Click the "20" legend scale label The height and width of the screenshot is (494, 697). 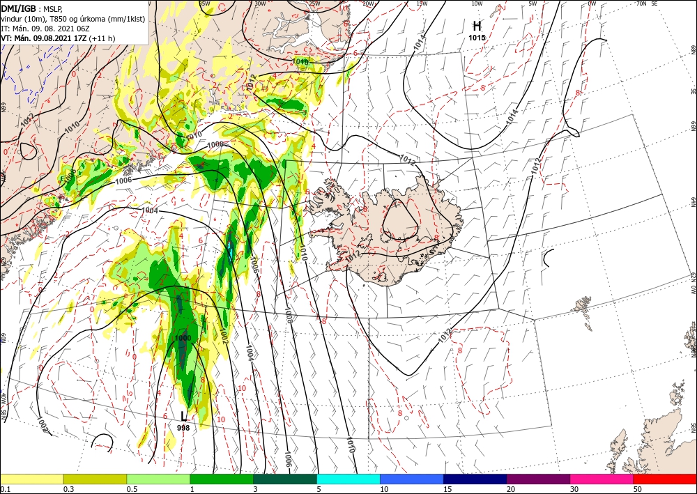pyautogui.click(x=511, y=489)
